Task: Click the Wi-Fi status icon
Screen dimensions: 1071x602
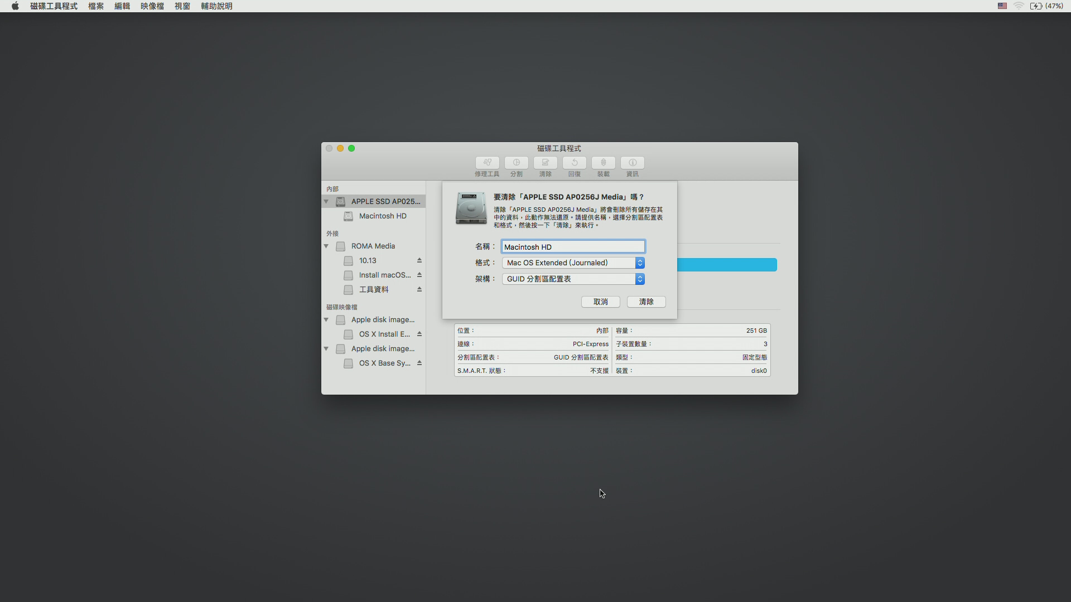Action: [1019, 6]
